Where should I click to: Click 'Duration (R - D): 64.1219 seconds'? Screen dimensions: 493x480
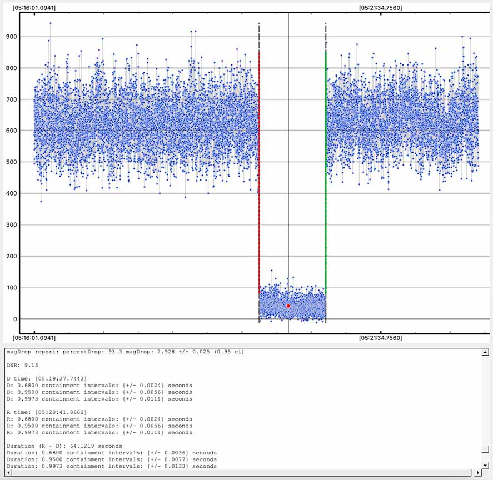pyautogui.click(x=64, y=446)
